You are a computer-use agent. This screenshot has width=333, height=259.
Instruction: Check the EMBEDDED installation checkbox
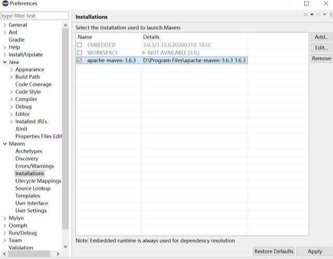(x=80, y=45)
